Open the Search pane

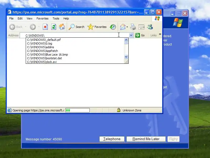coord(76,27)
